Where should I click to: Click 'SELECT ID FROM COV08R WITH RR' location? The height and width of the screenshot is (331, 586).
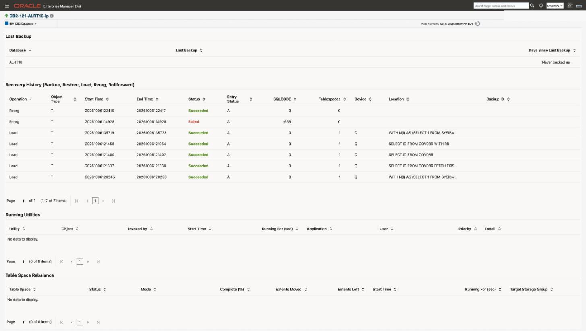coord(419,144)
